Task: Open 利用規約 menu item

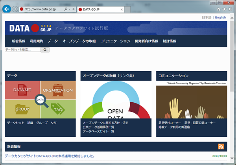Action: [37, 41]
